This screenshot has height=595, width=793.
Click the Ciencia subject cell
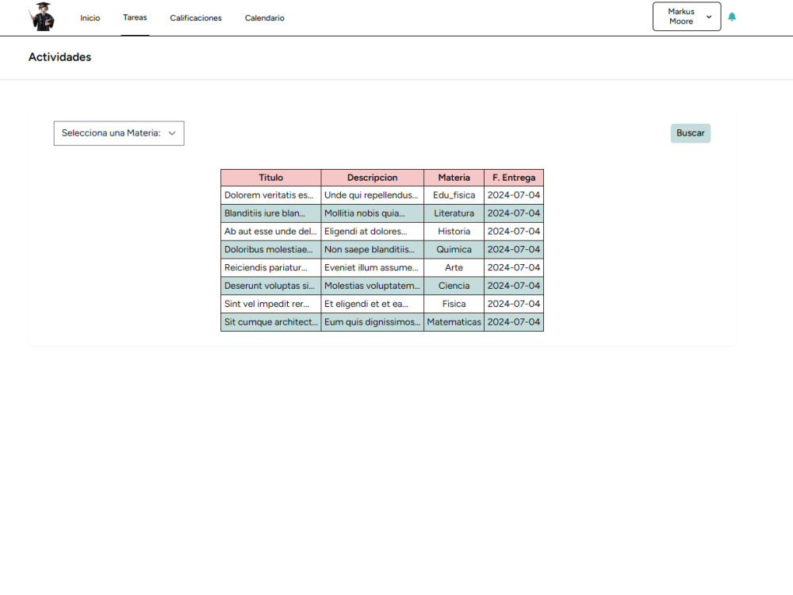point(454,286)
